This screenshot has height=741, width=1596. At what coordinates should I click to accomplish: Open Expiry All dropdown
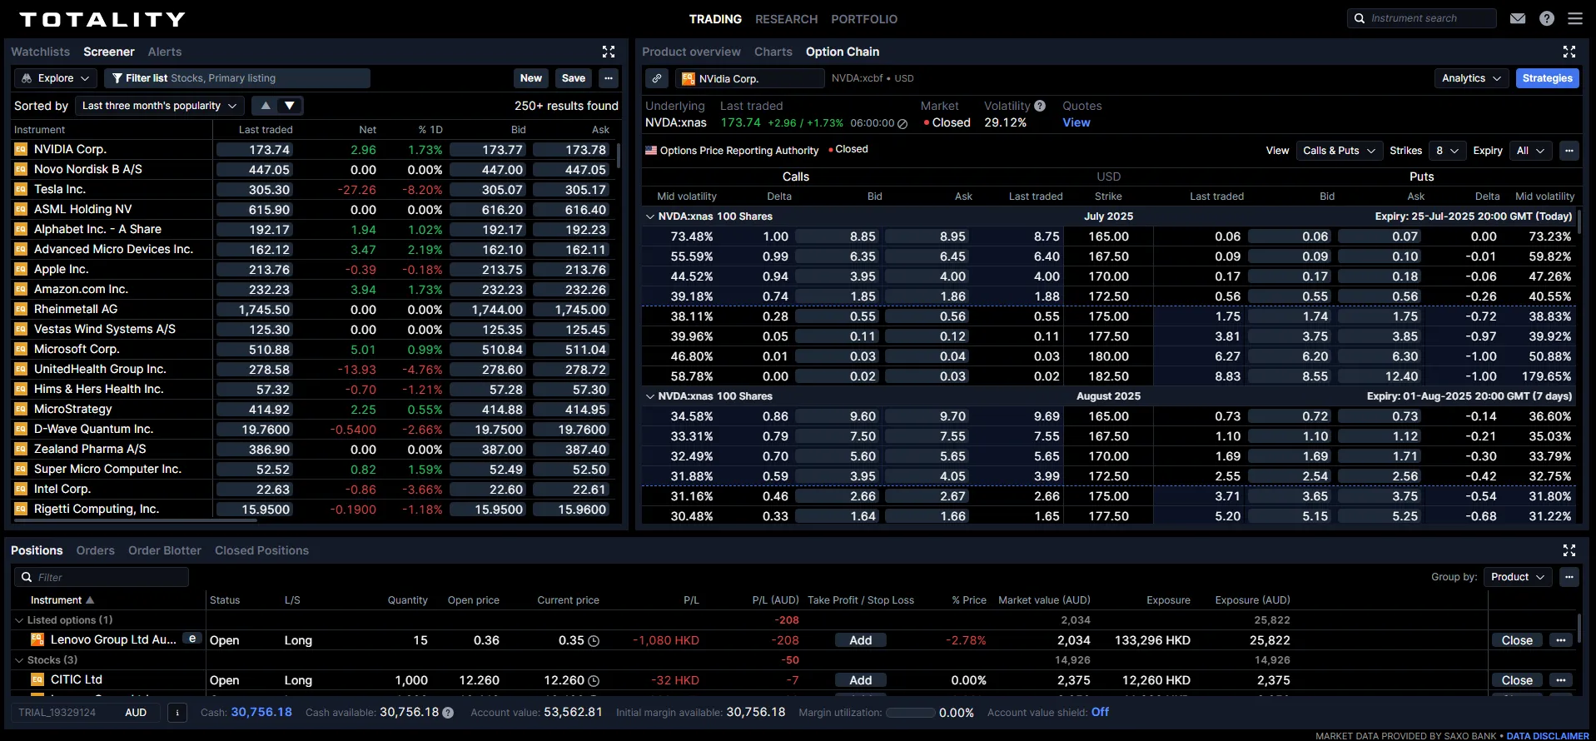click(1530, 151)
